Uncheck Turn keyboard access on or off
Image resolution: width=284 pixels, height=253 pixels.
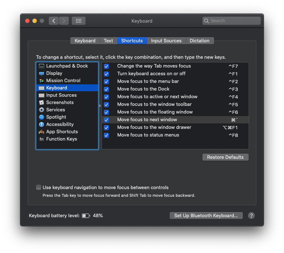pyautogui.click(x=106, y=74)
